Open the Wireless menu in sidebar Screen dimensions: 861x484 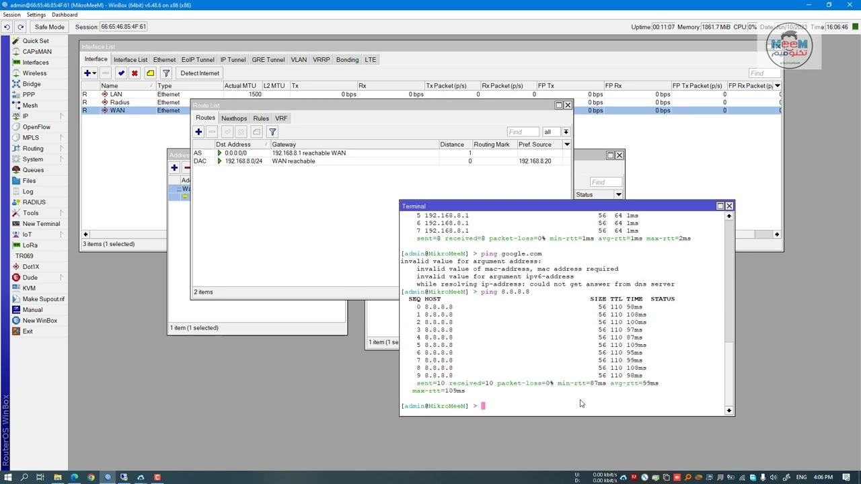point(34,73)
